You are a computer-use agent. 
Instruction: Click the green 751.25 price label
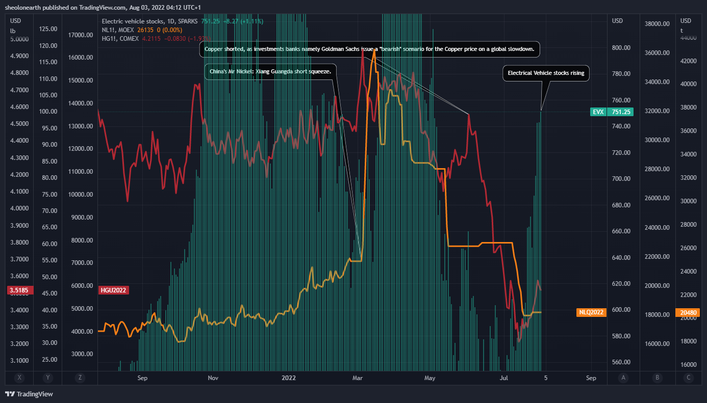620,112
